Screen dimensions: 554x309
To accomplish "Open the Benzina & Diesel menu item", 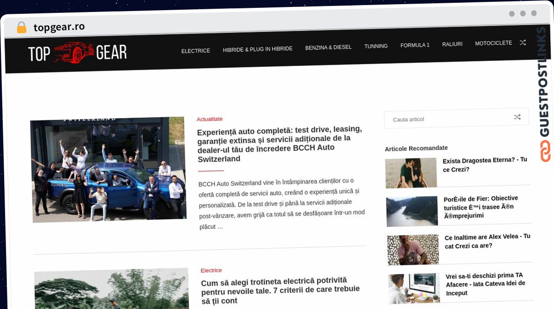I will click(328, 47).
